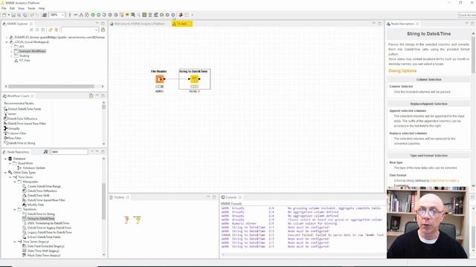The height and width of the screenshot is (267, 476).
Task: Select the String to Date&Time node on canvas
Action: (194, 79)
